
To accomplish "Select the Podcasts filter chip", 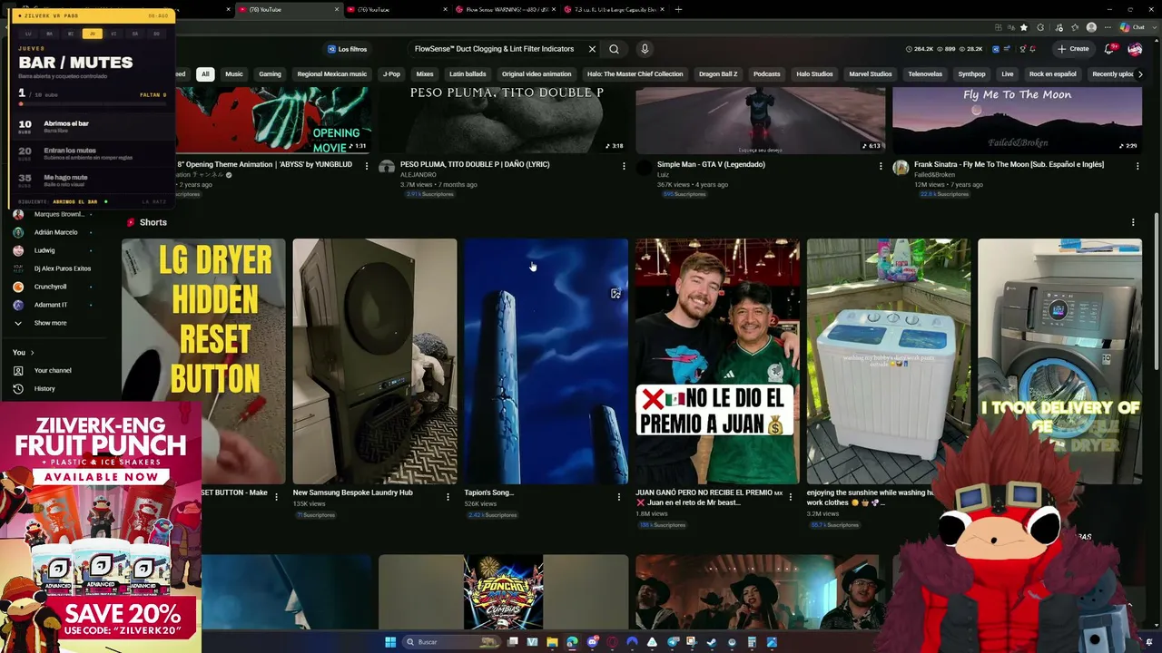I will (767, 74).
